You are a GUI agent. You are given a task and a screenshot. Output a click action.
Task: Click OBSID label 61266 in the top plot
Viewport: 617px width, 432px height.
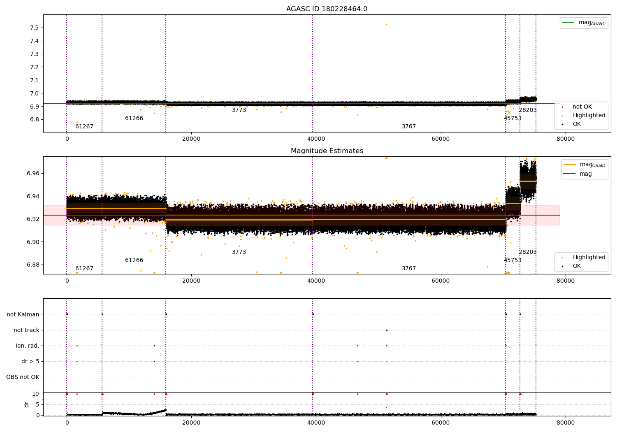(x=134, y=118)
